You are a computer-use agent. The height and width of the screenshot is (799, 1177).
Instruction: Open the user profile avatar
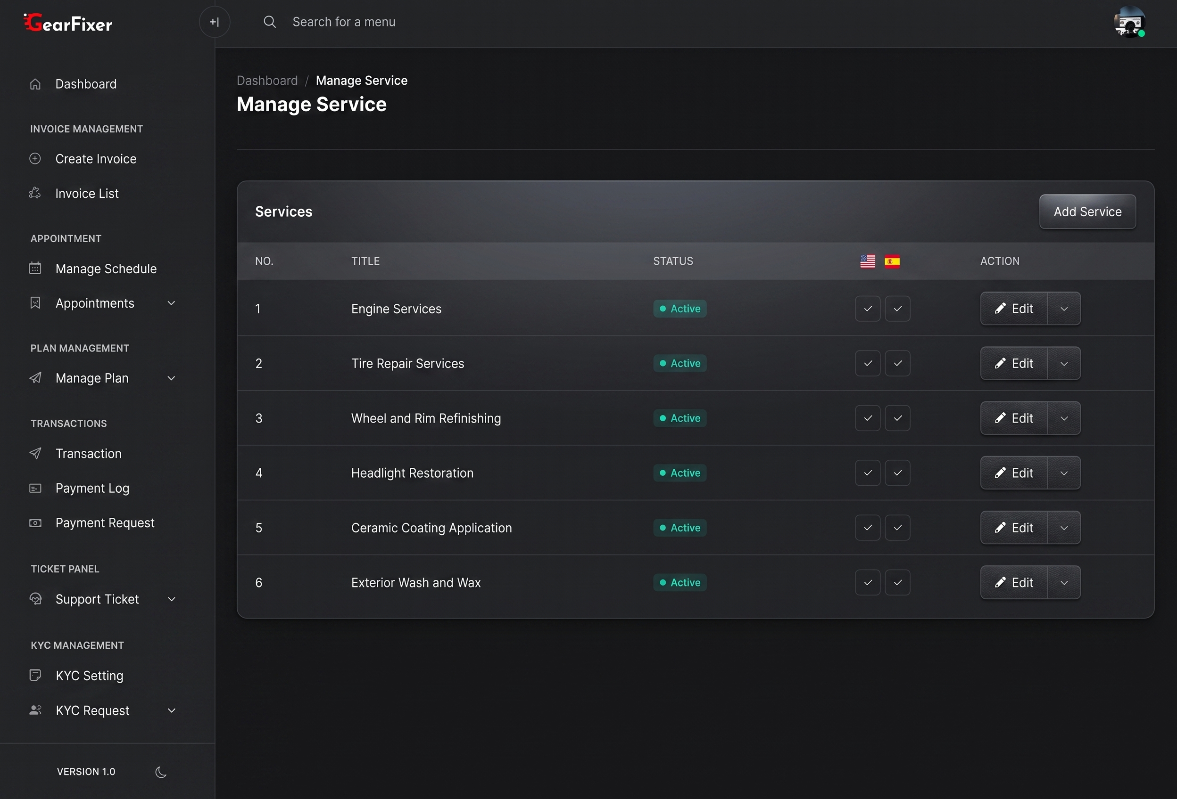click(x=1129, y=22)
